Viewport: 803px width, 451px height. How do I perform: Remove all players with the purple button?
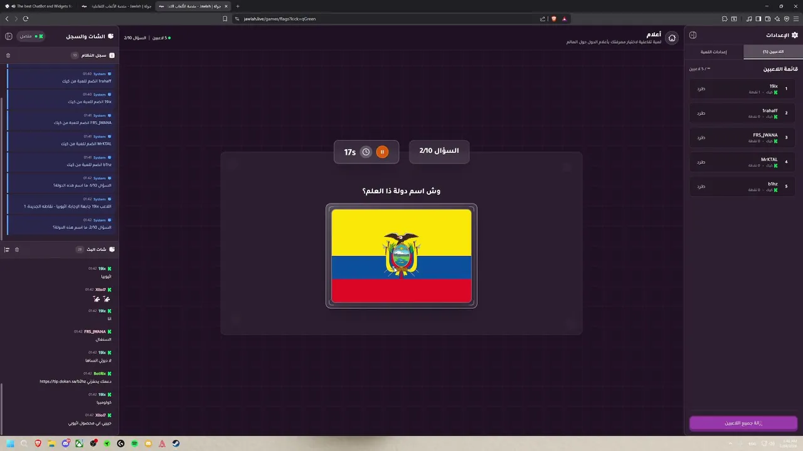tap(743, 423)
